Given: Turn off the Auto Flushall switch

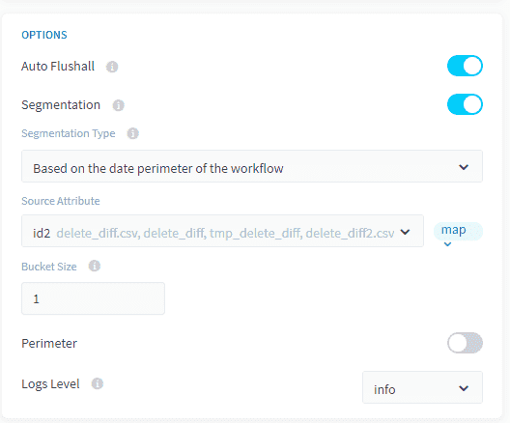Looking at the screenshot, I should [x=465, y=66].
